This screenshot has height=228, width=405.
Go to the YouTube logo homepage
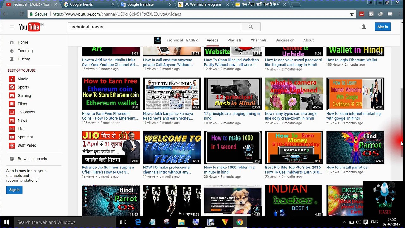tap(29, 27)
